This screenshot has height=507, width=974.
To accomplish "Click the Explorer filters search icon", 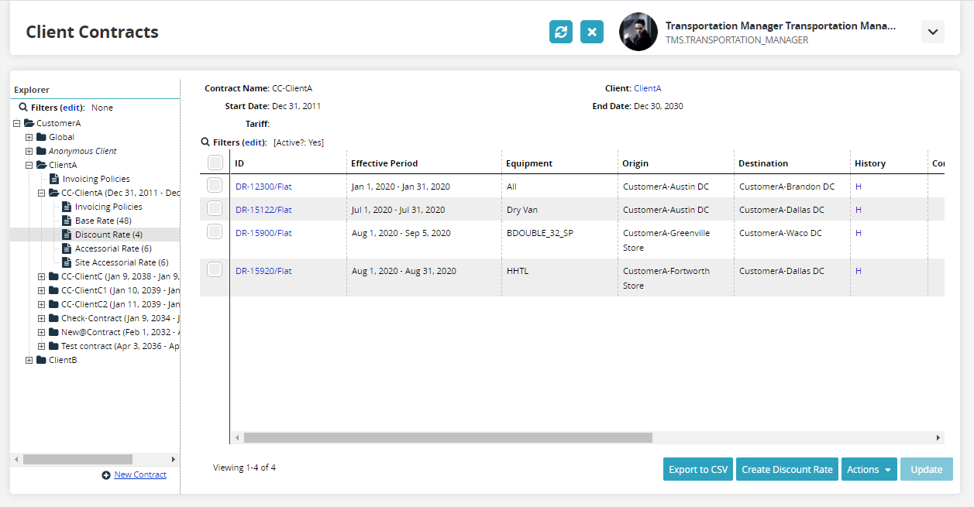I will [x=23, y=108].
